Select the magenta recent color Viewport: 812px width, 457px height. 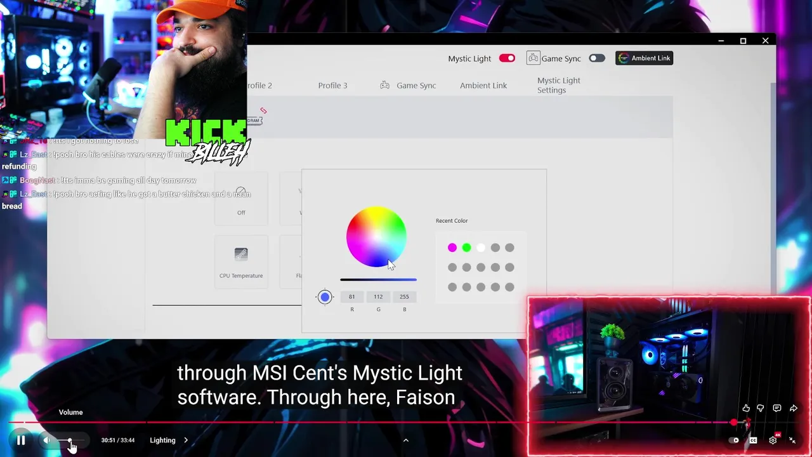tap(452, 248)
